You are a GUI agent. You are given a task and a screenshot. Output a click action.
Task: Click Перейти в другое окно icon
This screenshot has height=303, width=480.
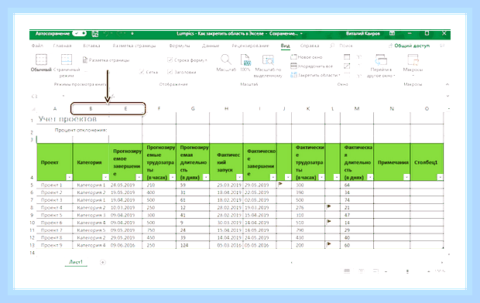pyautogui.click(x=381, y=60)
